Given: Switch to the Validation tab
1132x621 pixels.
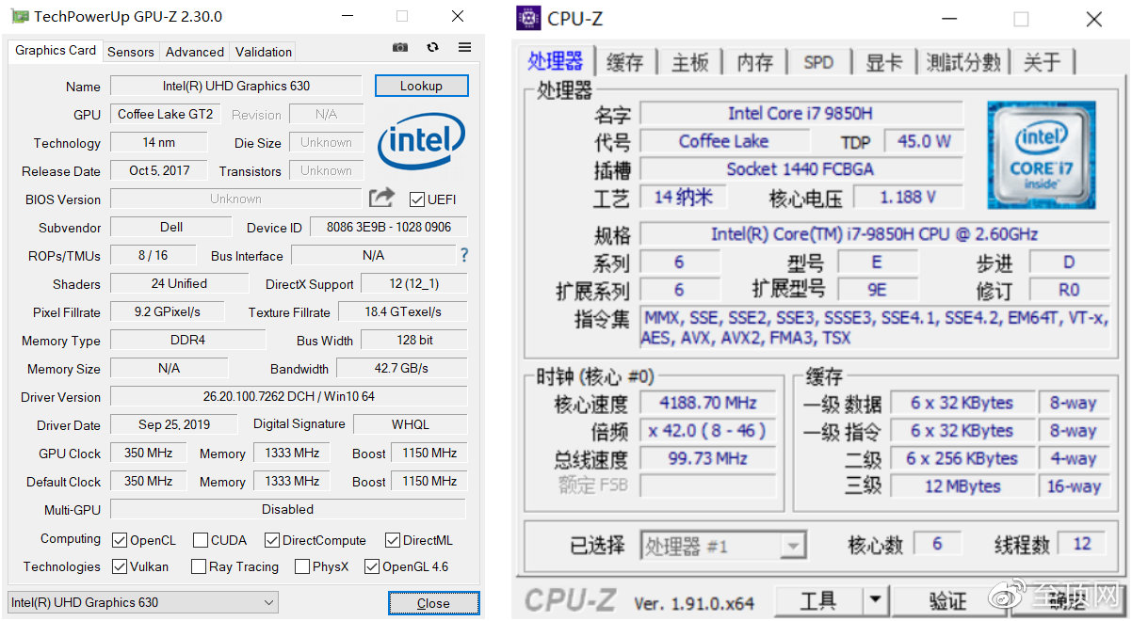Looking at the screenshot, I should point(264,52).
